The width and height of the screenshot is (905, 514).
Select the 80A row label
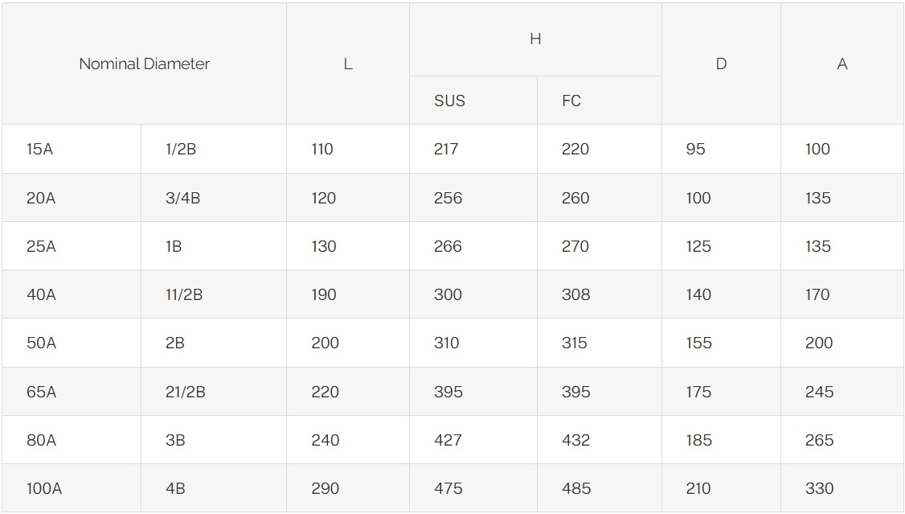coord(41,440)
